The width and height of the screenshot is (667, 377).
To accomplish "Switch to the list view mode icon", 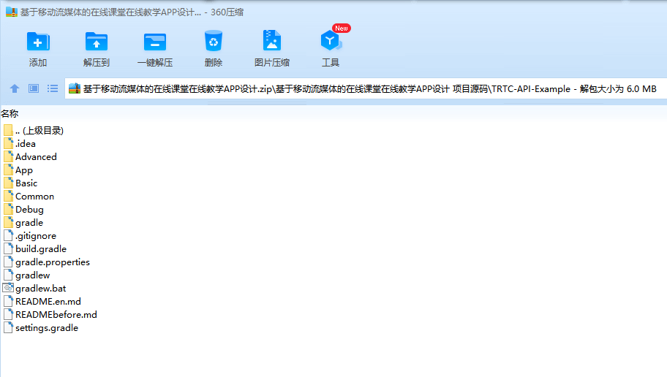I will pyautogui.click(x=53, y=88).
